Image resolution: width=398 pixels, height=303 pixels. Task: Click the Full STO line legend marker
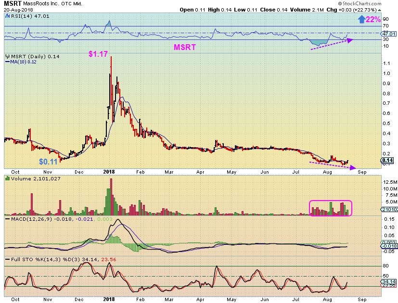[x=8, y=260]
